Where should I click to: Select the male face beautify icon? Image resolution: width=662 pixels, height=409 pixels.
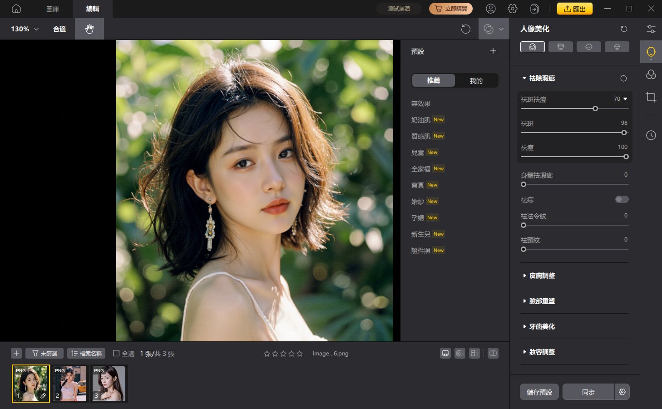tap(561, 46)
